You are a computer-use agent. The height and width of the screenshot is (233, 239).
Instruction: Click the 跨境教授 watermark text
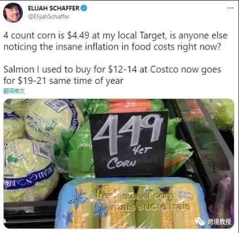(x=219, y=222)
